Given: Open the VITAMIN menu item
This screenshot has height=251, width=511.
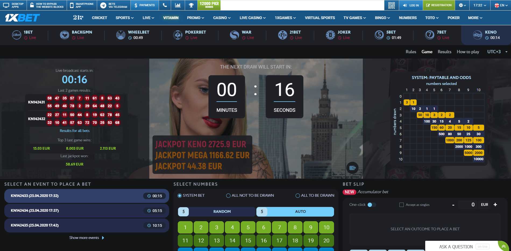Looking at the screenshot, I should click(171, 18).
